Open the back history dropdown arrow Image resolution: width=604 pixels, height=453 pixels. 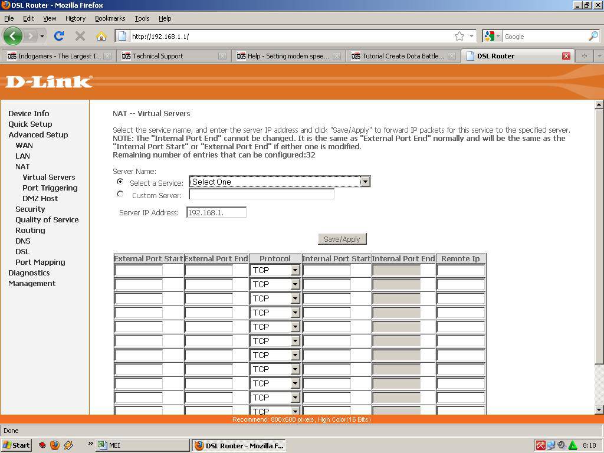click(42, 36)
